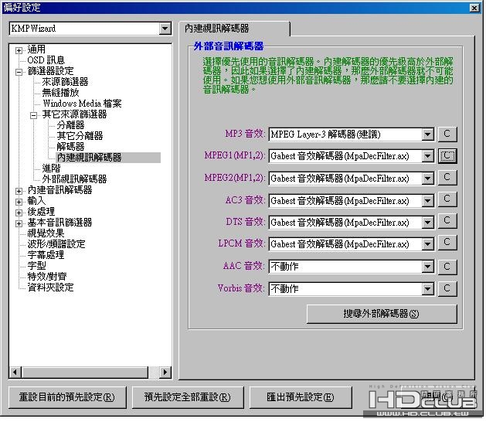Screen dimensions: 486x422
Task: Close the 偏好設定 window
Action: pos(474,8)
